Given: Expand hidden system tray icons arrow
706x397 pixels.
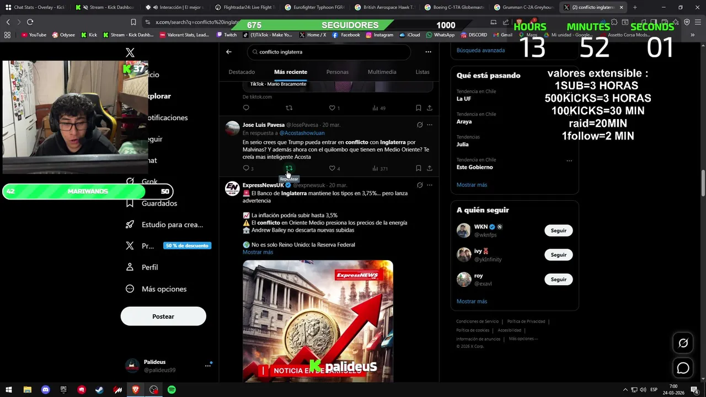Looking at the screenshot, I should pyautogui.click(x=625, y=390).
